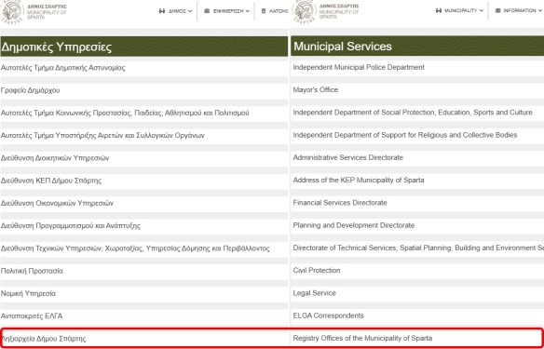Viewport: 544px width, 349px height.
Task: Open Διεύθυνση ΚΕΠ Δήμου Σπάρτης link
Action: [51, 181]
